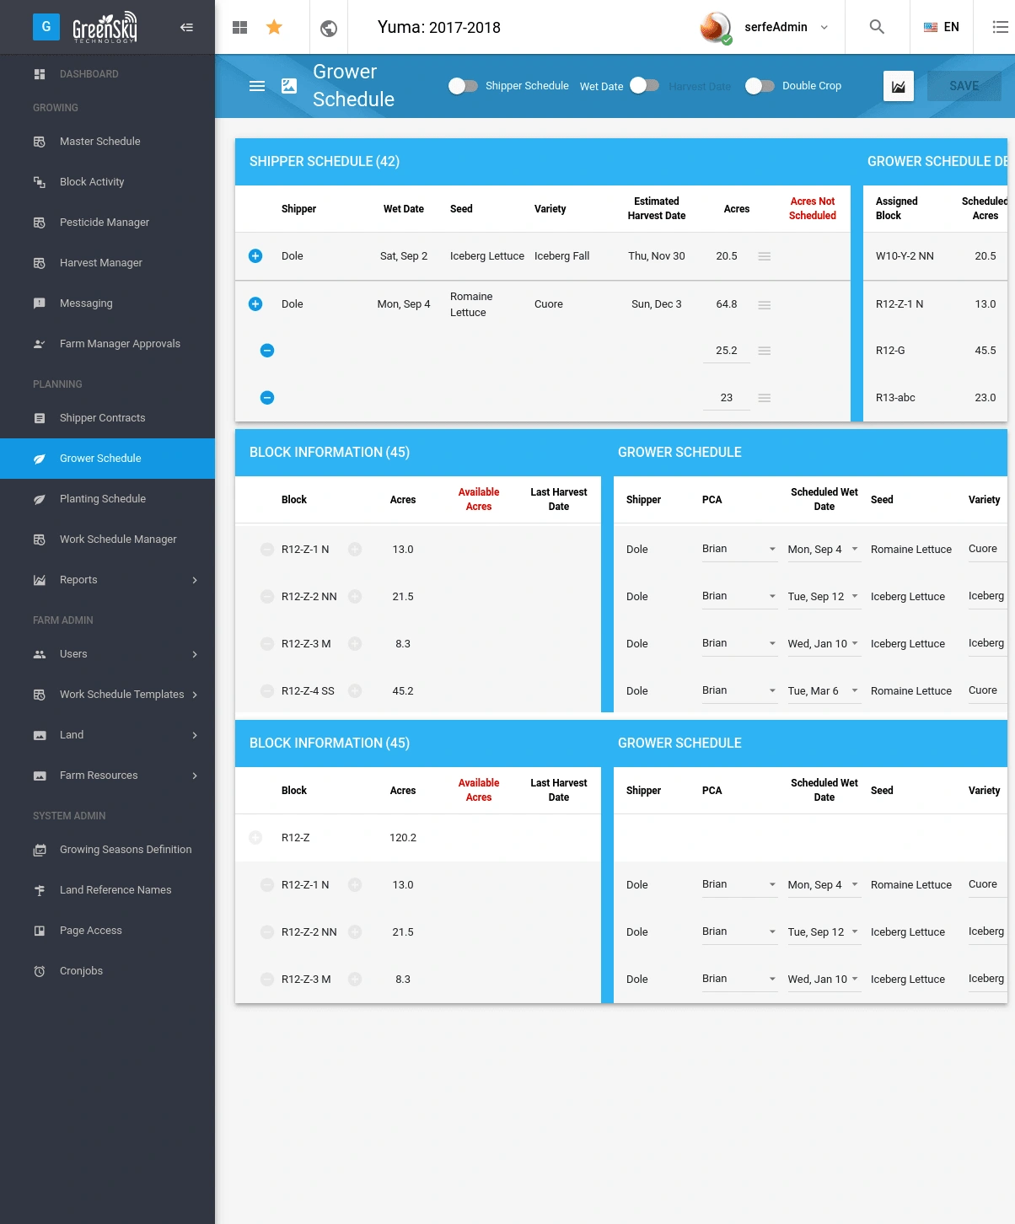This screenshot has height=1224, width=1015.
Task: Click the favorites star icon
Action: point(274,27)
